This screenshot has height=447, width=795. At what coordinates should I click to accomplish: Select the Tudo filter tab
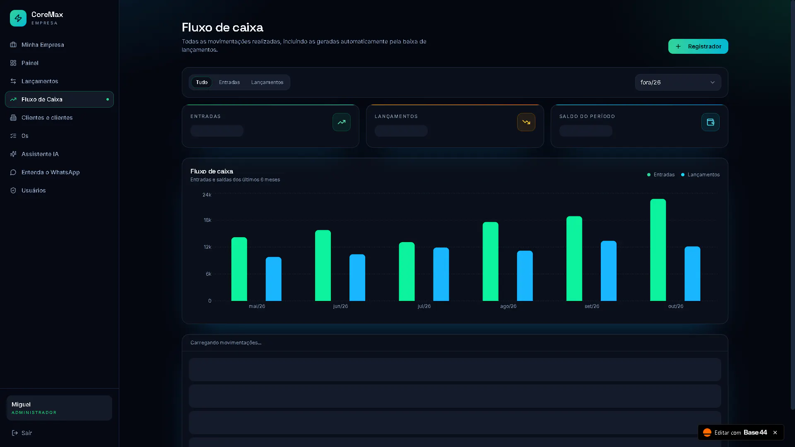point(202,82)
